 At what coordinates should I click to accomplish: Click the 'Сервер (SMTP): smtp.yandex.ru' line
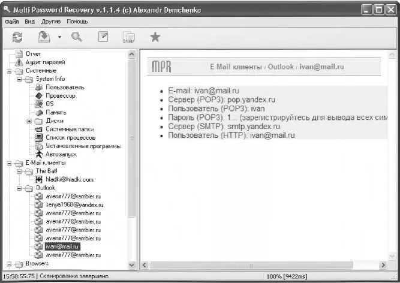224,127
